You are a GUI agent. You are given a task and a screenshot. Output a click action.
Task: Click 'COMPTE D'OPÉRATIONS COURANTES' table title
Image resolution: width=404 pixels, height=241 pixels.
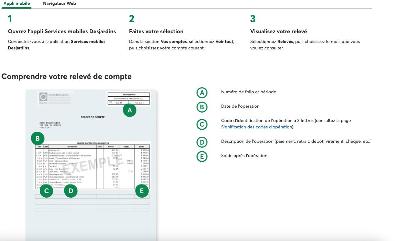coord(92,143)
